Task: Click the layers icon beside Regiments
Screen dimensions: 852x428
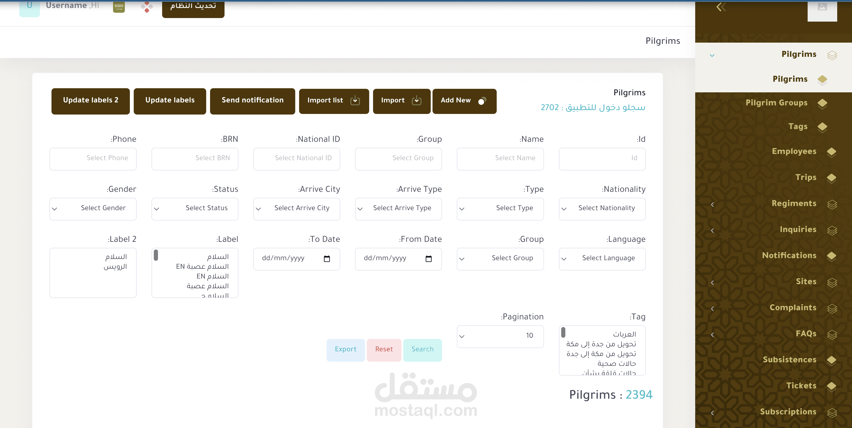Action: tap(832, 204)
